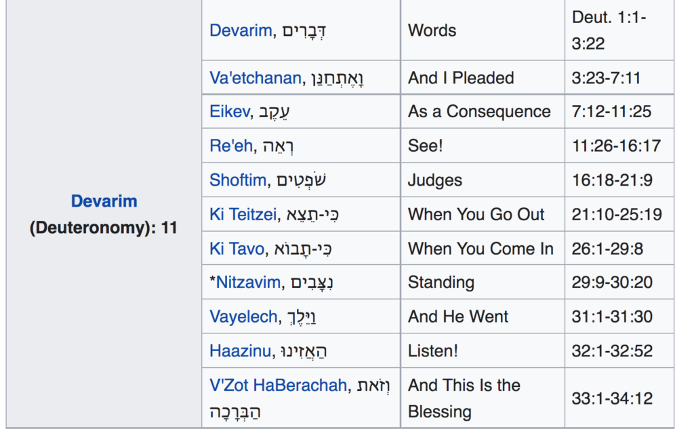Select the "When You Go Out" cell
Screen dimensions: 694x435
[476, 215]
